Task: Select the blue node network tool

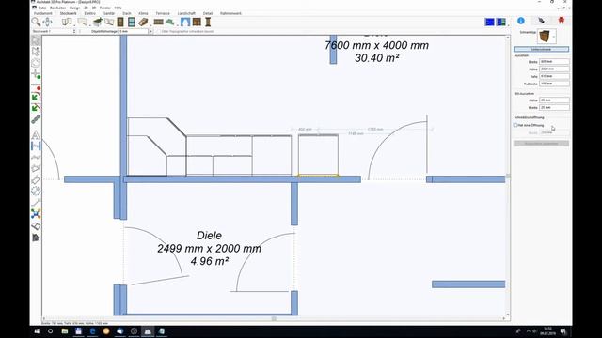Action: click(36, 214)
